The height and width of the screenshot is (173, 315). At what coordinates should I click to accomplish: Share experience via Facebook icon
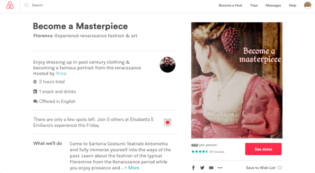click(193, 168)
